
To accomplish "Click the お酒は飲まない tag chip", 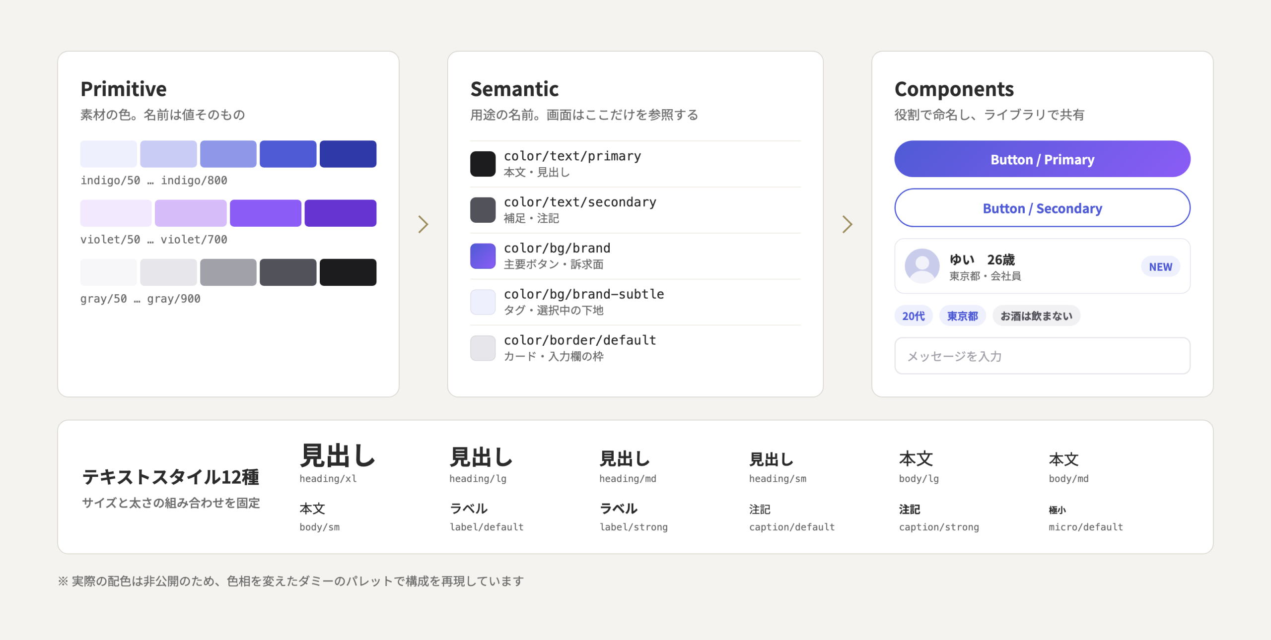I will [x=1036, y=316].
